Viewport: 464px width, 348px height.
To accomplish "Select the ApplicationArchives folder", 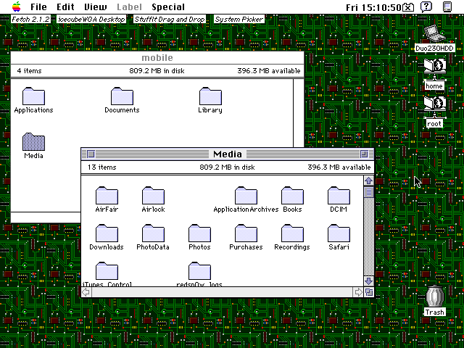I will [x=246, y=196].
